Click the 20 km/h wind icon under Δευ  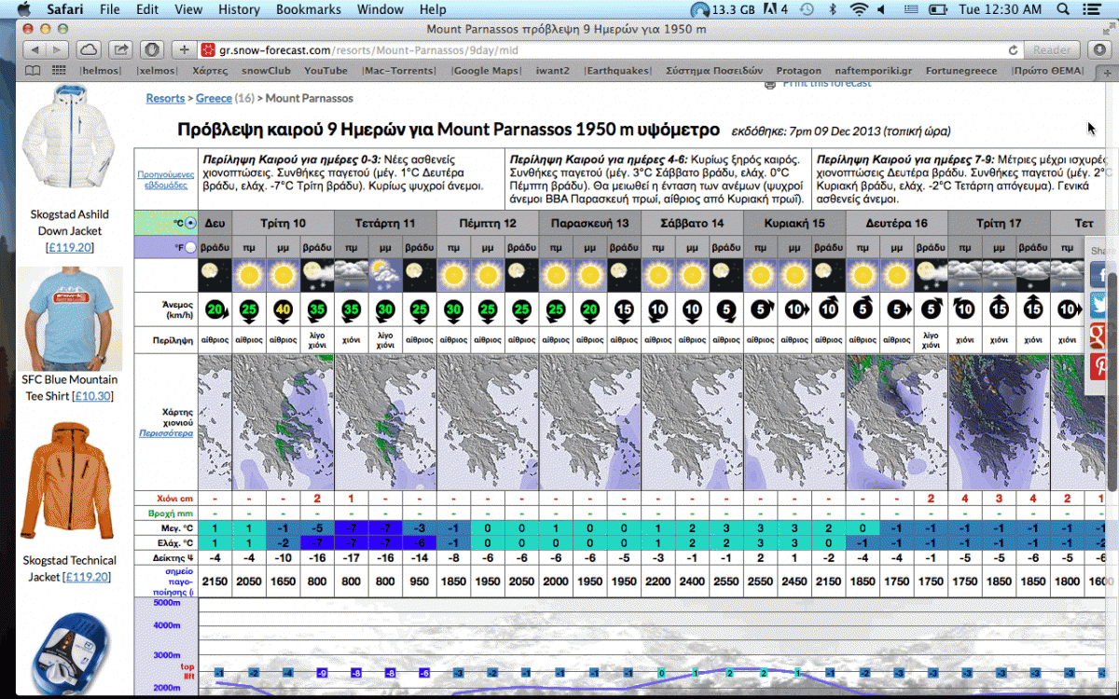(x=215, y=309)
